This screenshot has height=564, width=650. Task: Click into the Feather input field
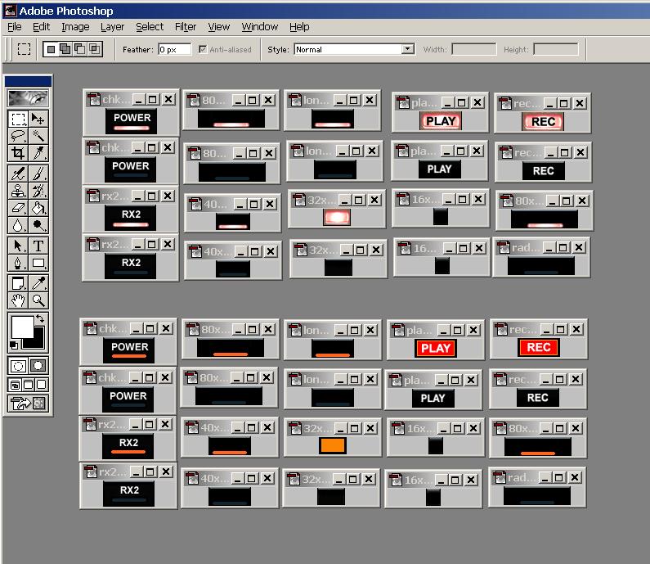tap(174, 49)
